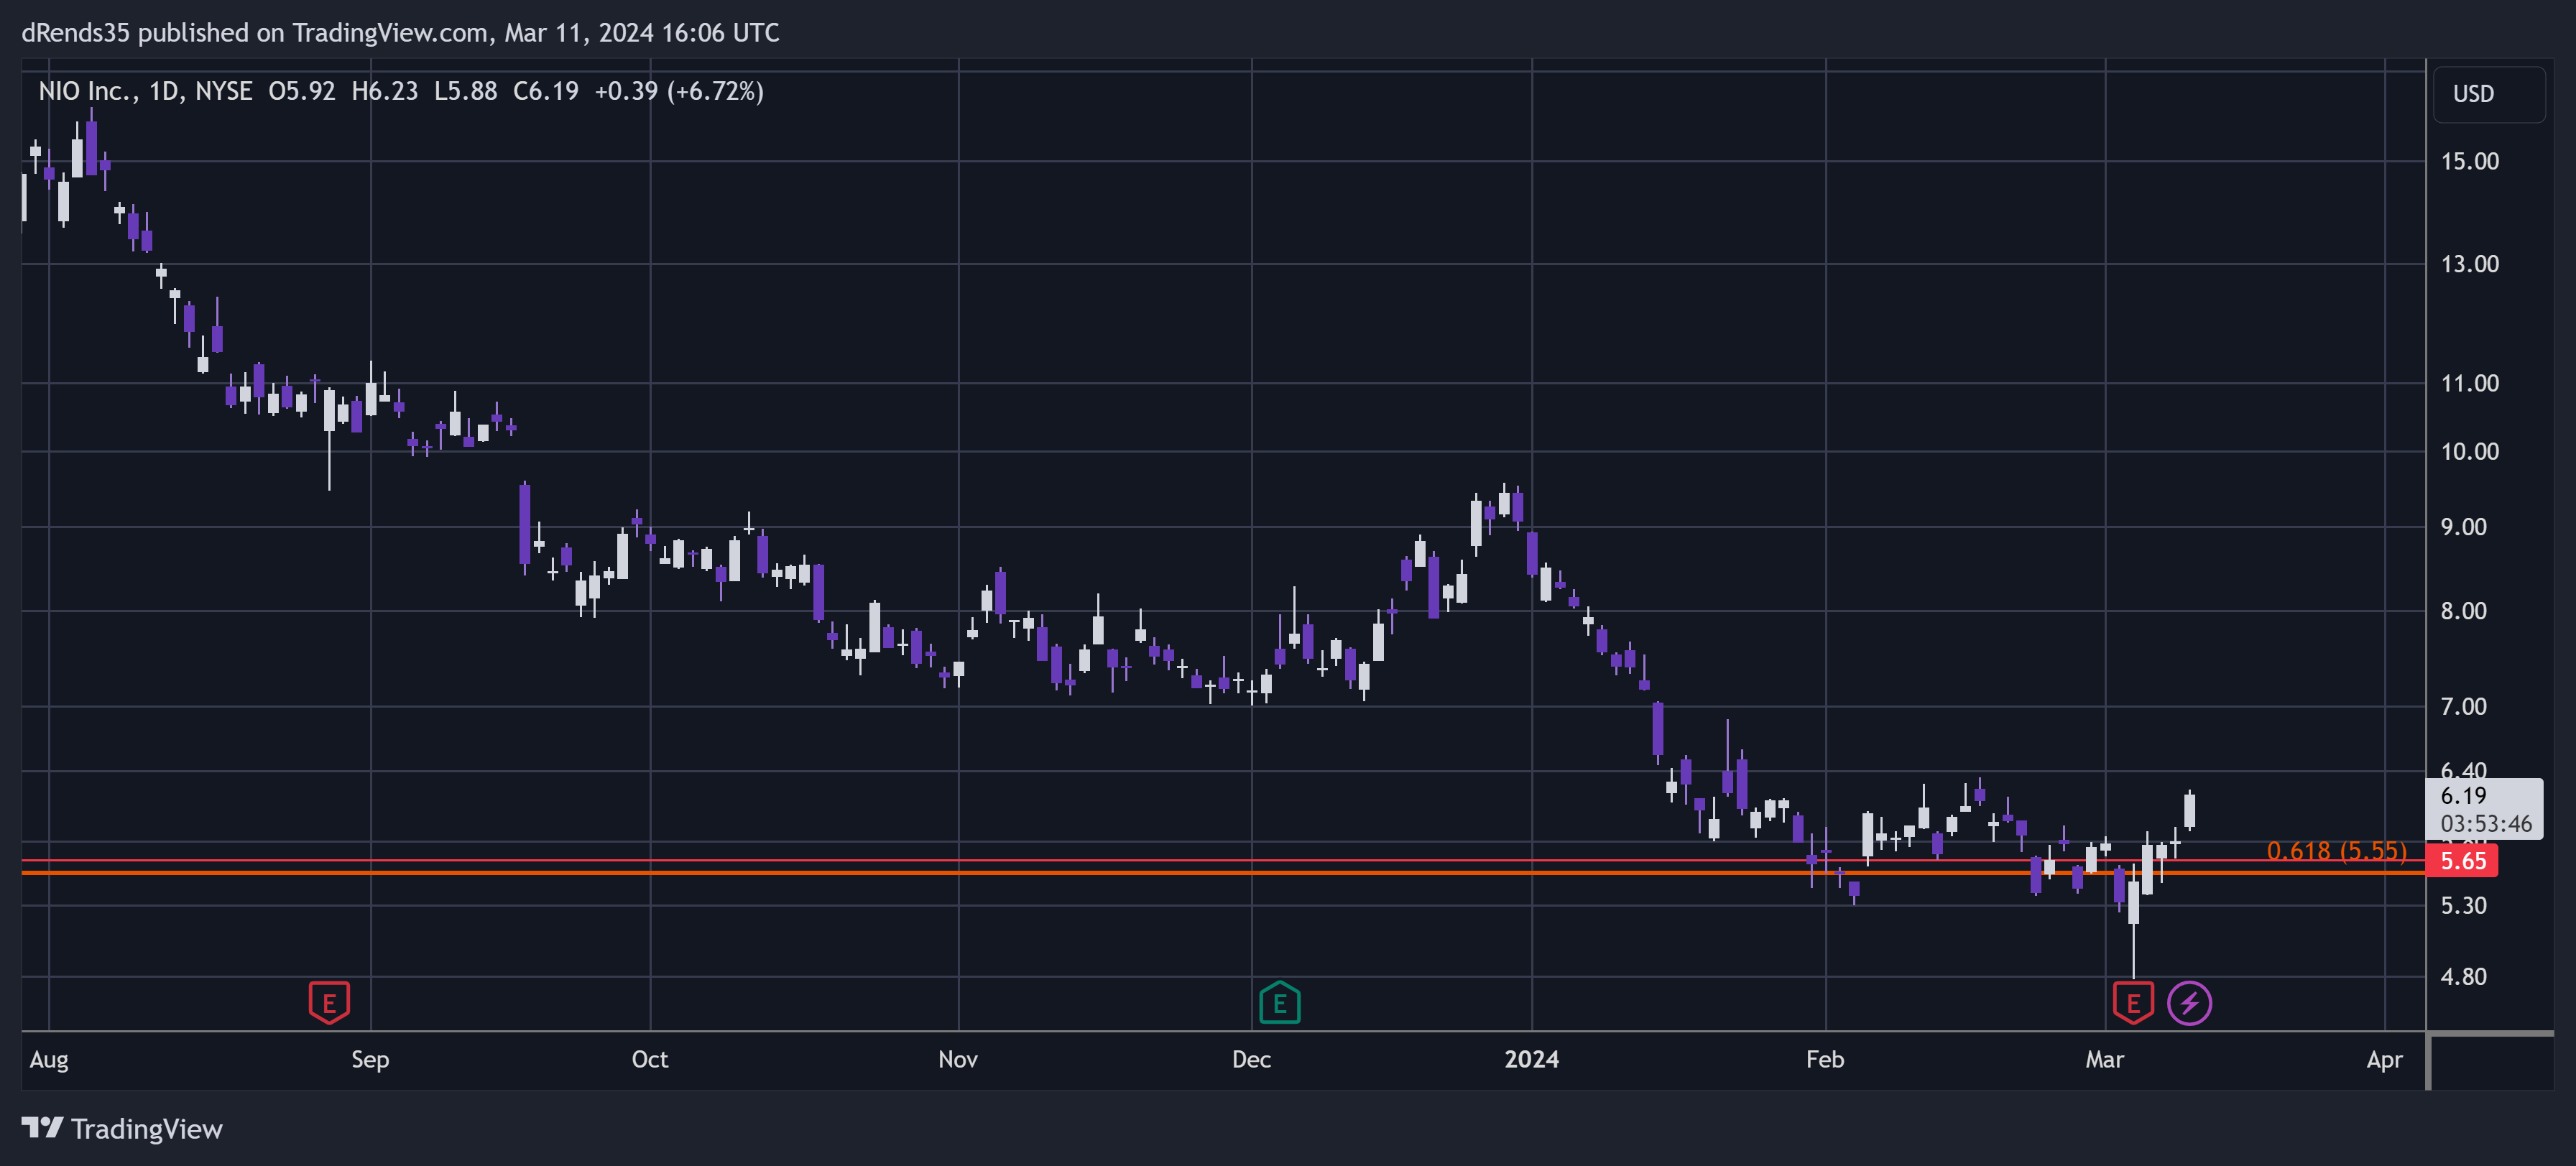Select the 0.618 (5.55) Fibonacci label
This screenshot has width=2576, height=1166.
pos(2336,851)
